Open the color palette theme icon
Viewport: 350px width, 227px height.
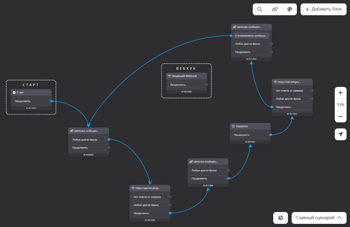(x=290, y=9)
